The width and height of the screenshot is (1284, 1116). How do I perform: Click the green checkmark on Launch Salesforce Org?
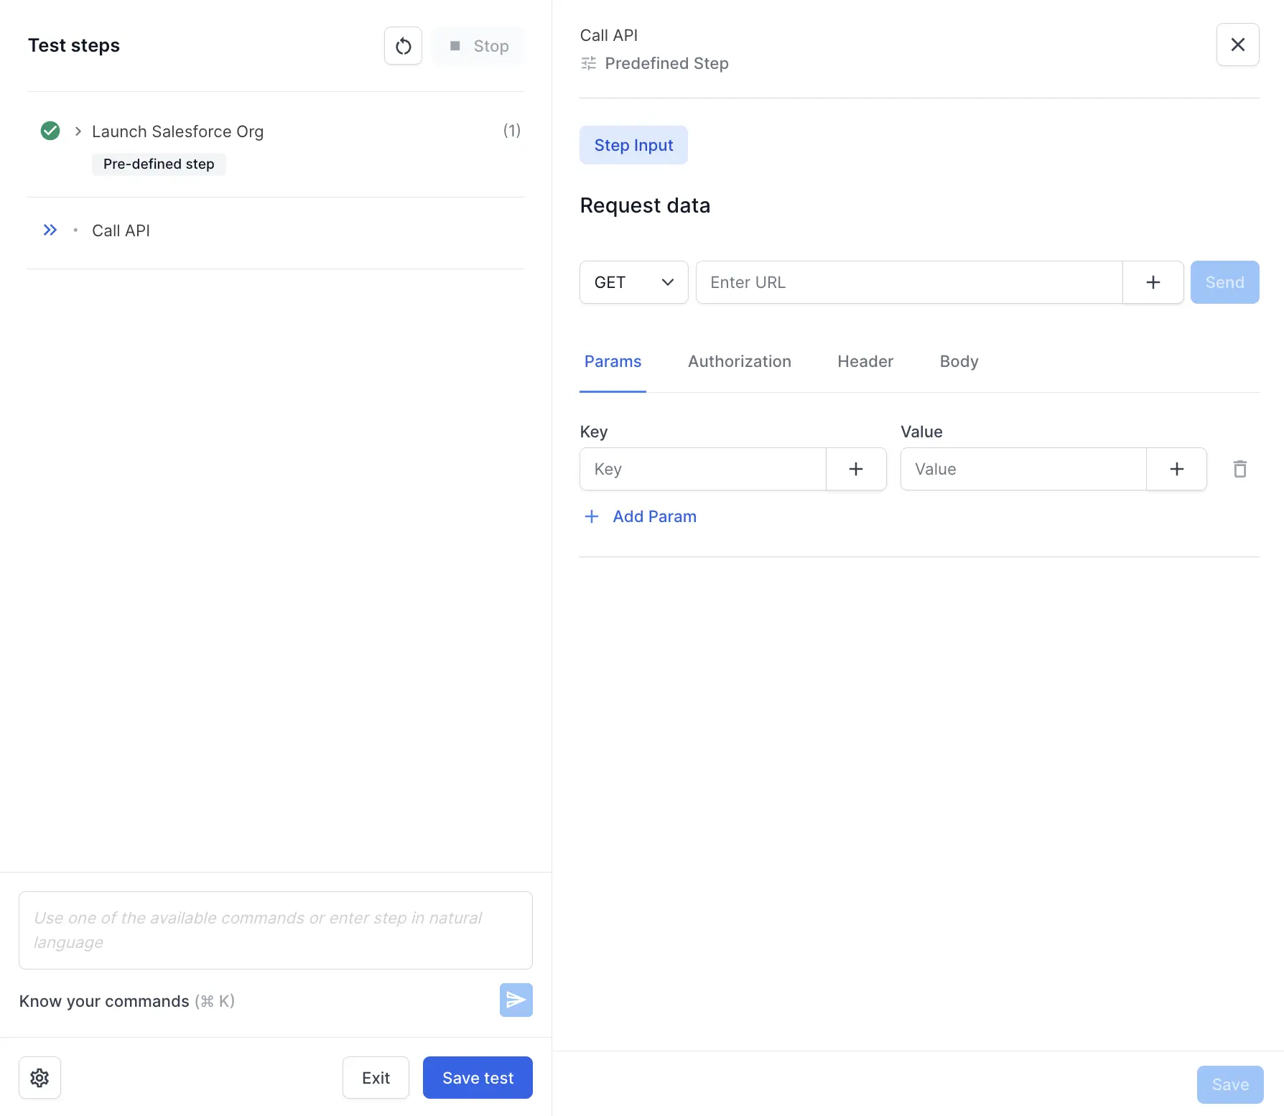pyautogui.click(x=50, y=131)
